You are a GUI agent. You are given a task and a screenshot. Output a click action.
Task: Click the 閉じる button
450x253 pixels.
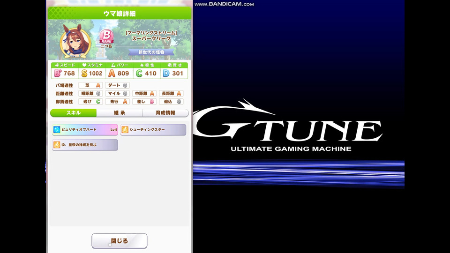point(120,241)
